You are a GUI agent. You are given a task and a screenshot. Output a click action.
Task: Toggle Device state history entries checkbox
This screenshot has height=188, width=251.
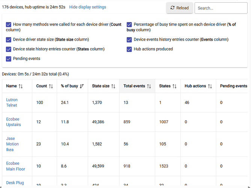coord(9,49)
